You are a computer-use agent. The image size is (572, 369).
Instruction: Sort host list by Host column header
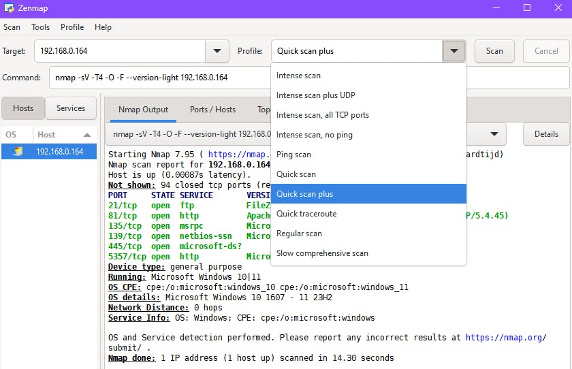coord(65,135)
